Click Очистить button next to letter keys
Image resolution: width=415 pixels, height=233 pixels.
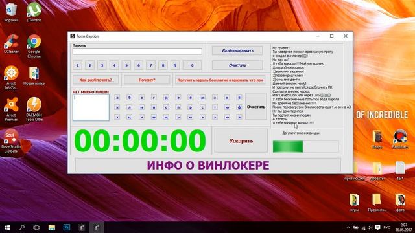pyautogui.click(x=256, y=107)
